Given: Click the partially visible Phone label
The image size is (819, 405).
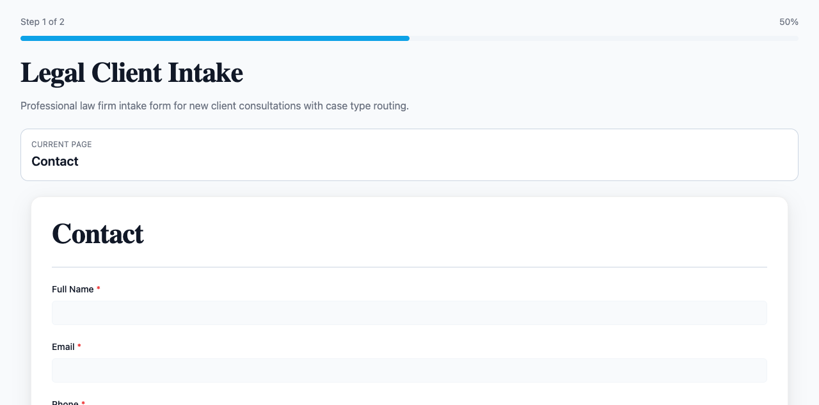Looking at the screenshot, I should tap(65, 402).
